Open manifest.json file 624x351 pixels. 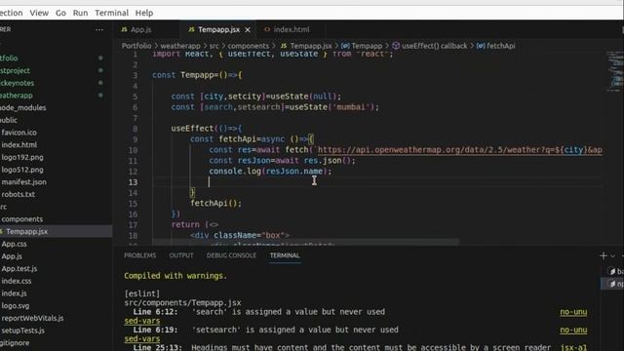click(23, 182)
